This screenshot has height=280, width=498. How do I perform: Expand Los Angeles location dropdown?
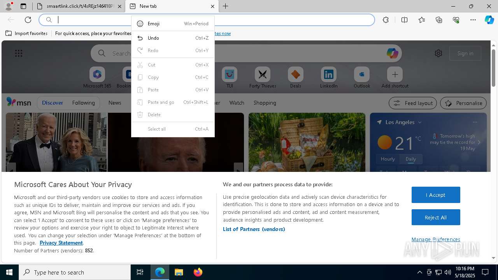pyautogui.click(x=420, y=122)
